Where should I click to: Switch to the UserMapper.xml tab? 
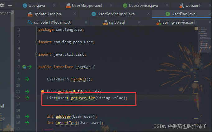click(x=87, y=6)
